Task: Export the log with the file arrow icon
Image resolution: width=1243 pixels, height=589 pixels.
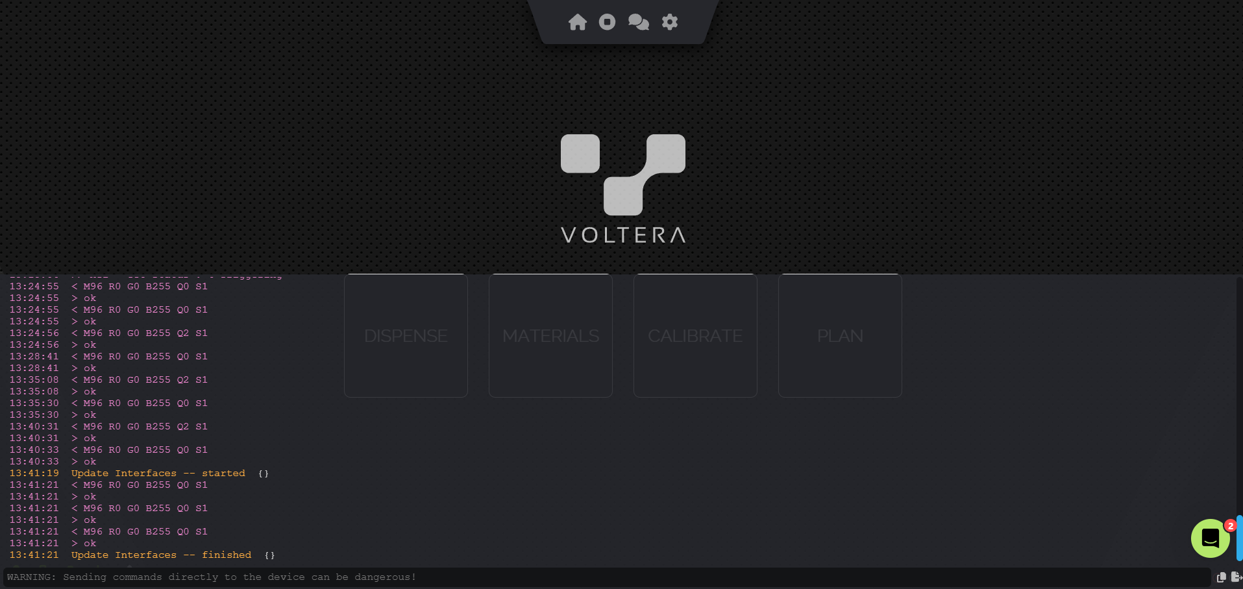Action: (1236, 577)
